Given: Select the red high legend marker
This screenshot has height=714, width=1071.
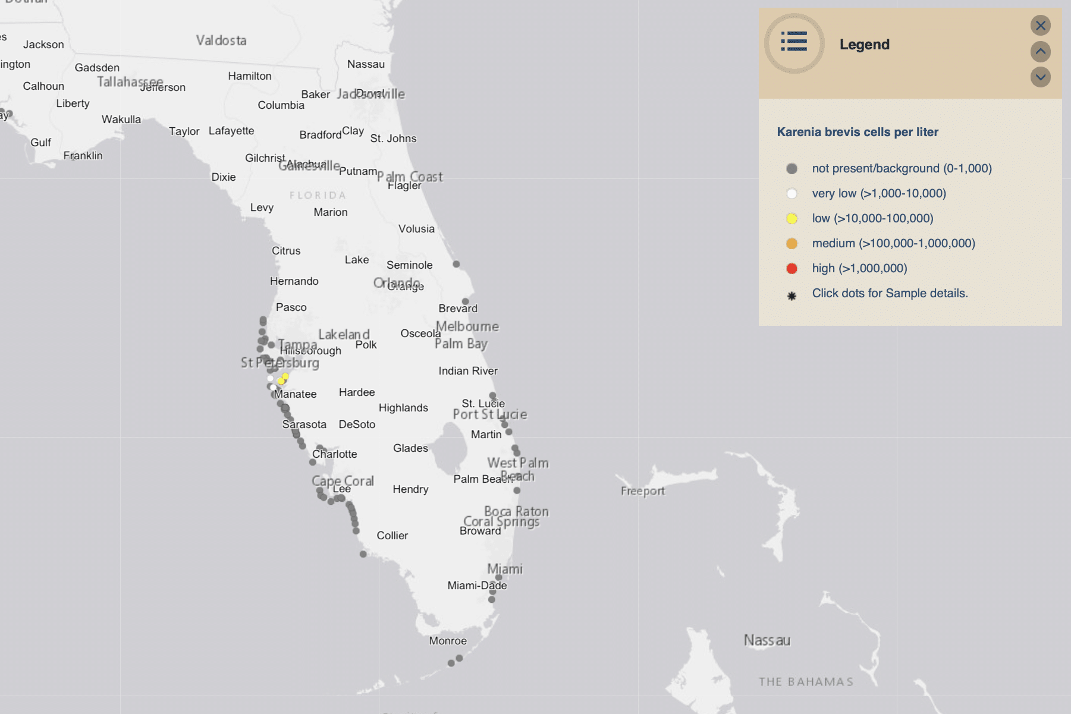Looking at the screenshot, I should 791,268.
